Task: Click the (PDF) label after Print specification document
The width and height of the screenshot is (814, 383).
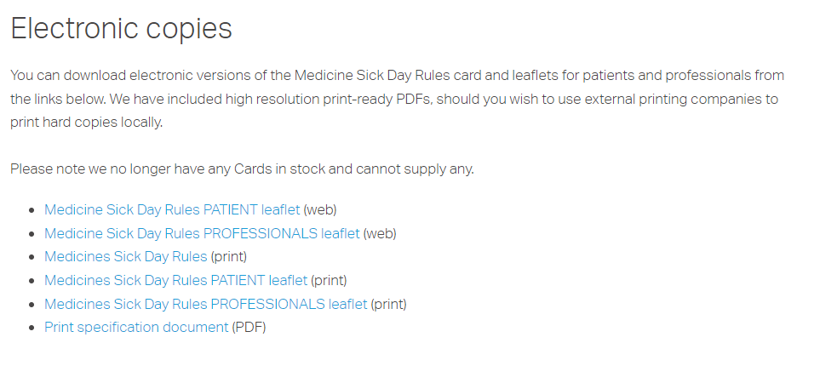Action: coord(249,328)
